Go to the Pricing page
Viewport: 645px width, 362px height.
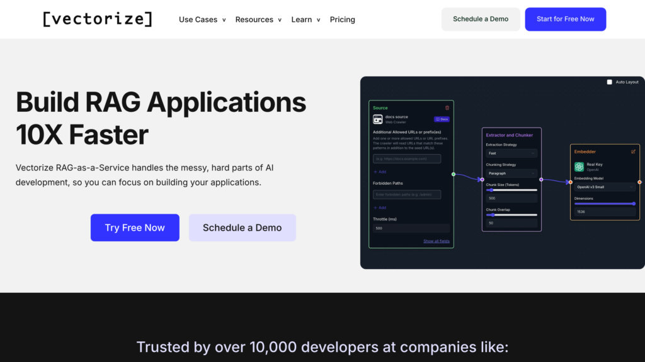click(342, 19)
